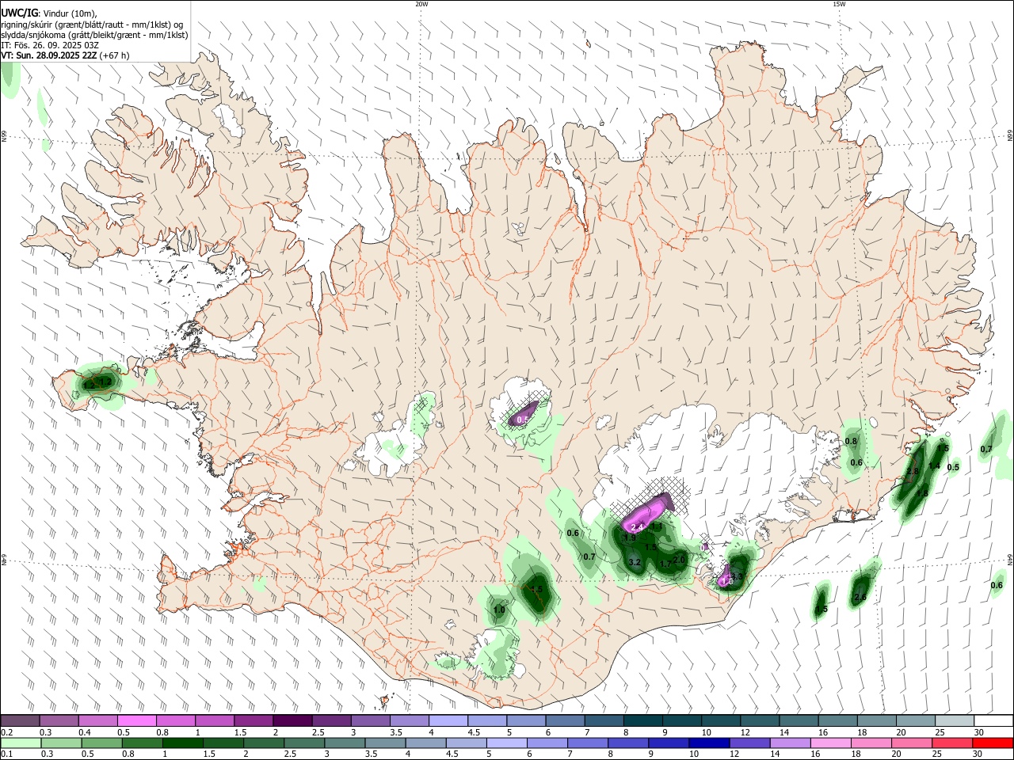Click the 2.8 value near the east coast
Image resolution: width=1014 pixels, height=760 pixels.
912,472
